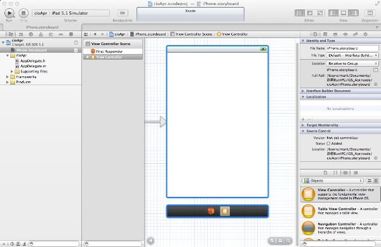Show the Debug navigator
This screenshot has height=247, width=381.
pyautogui.click(x=51, y=34)
